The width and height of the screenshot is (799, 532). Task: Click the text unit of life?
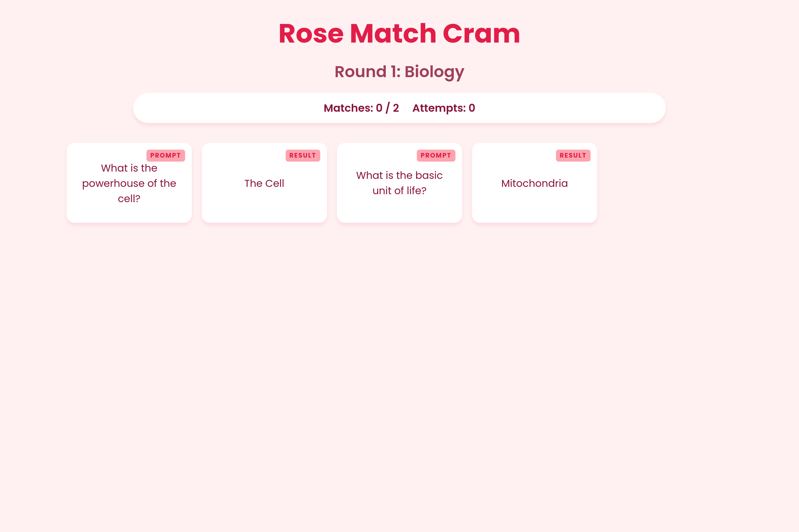click(400, 191)
